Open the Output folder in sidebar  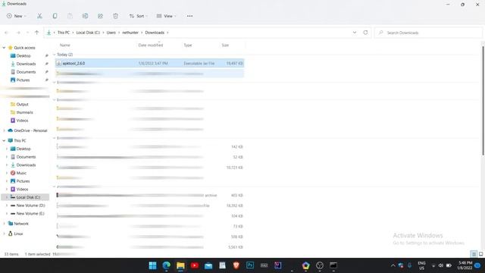click(x=22, y=105)
